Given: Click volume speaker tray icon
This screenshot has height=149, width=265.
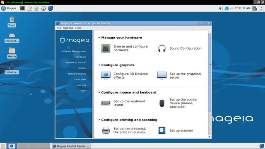Looking at the screenshot, I should pos(221,8).
